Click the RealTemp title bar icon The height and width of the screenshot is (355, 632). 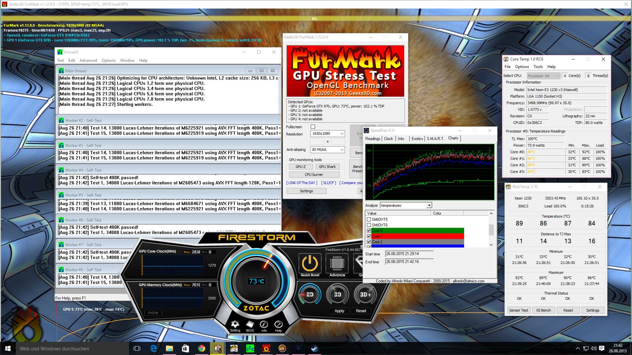508,187
